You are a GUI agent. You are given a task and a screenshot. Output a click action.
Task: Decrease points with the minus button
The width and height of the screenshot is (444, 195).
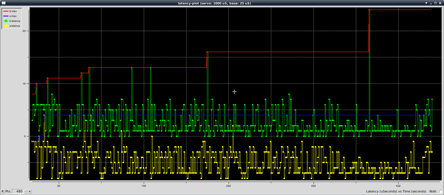25,191
